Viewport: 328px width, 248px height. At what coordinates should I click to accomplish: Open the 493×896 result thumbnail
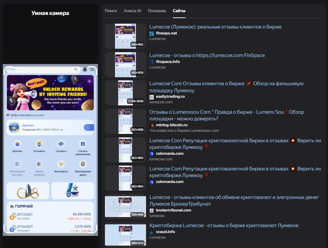pos(125,121)
